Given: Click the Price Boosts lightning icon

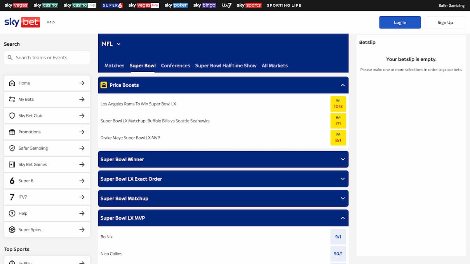Looking at the screenshot, I should click(x=104, y=85).
